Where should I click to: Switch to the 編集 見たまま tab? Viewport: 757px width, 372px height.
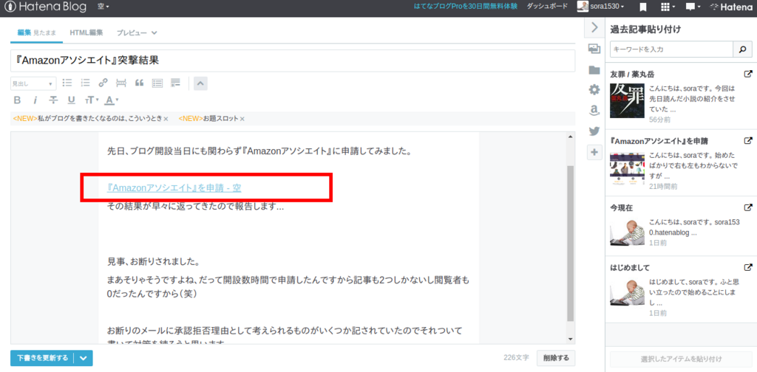pos(37,32)
